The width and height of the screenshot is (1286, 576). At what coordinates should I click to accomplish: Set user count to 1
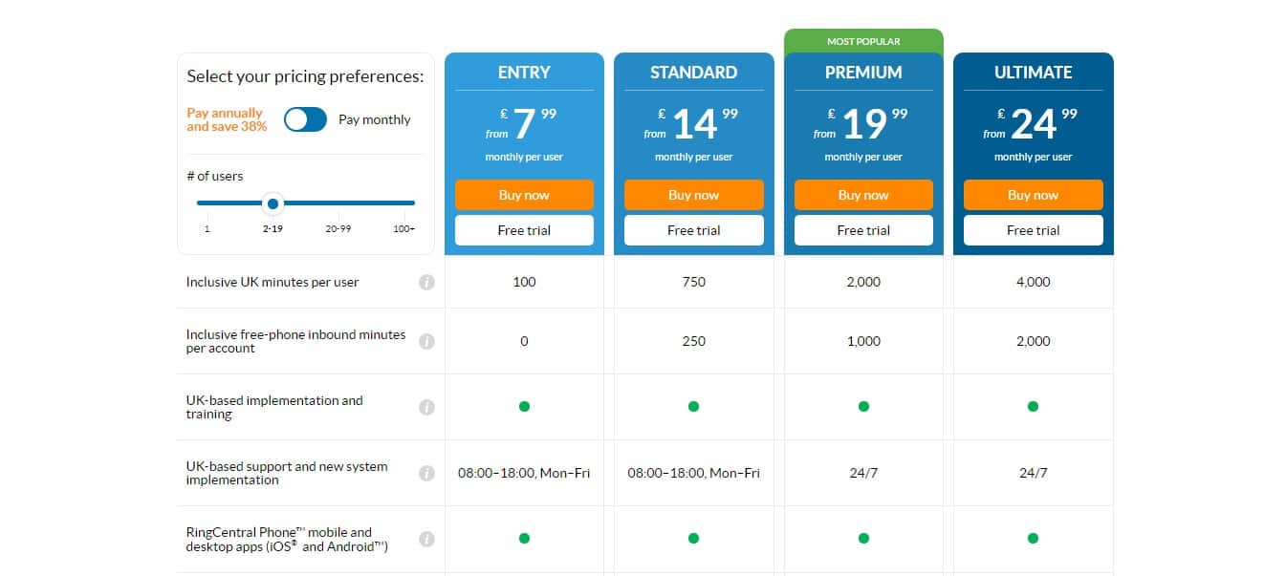(x=207, y=228)
